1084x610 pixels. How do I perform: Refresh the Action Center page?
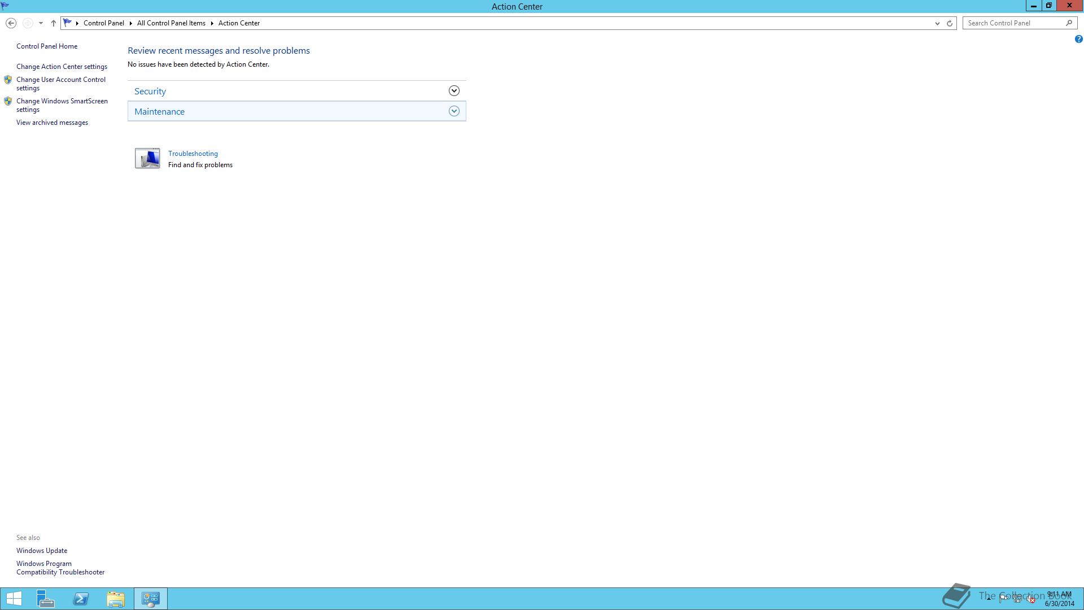950,23
